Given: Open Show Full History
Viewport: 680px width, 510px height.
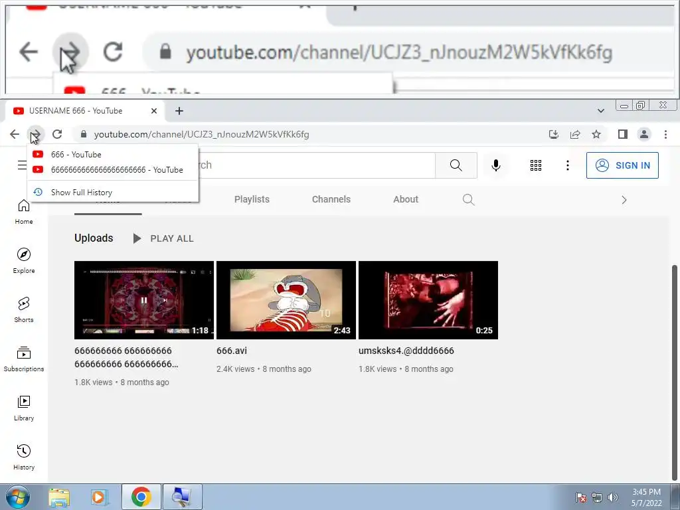Looking at the screenshot, I should click(x=113, y=192).
